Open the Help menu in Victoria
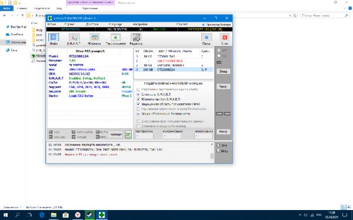Viewport: 353px width, 220px height. (182, 24)
